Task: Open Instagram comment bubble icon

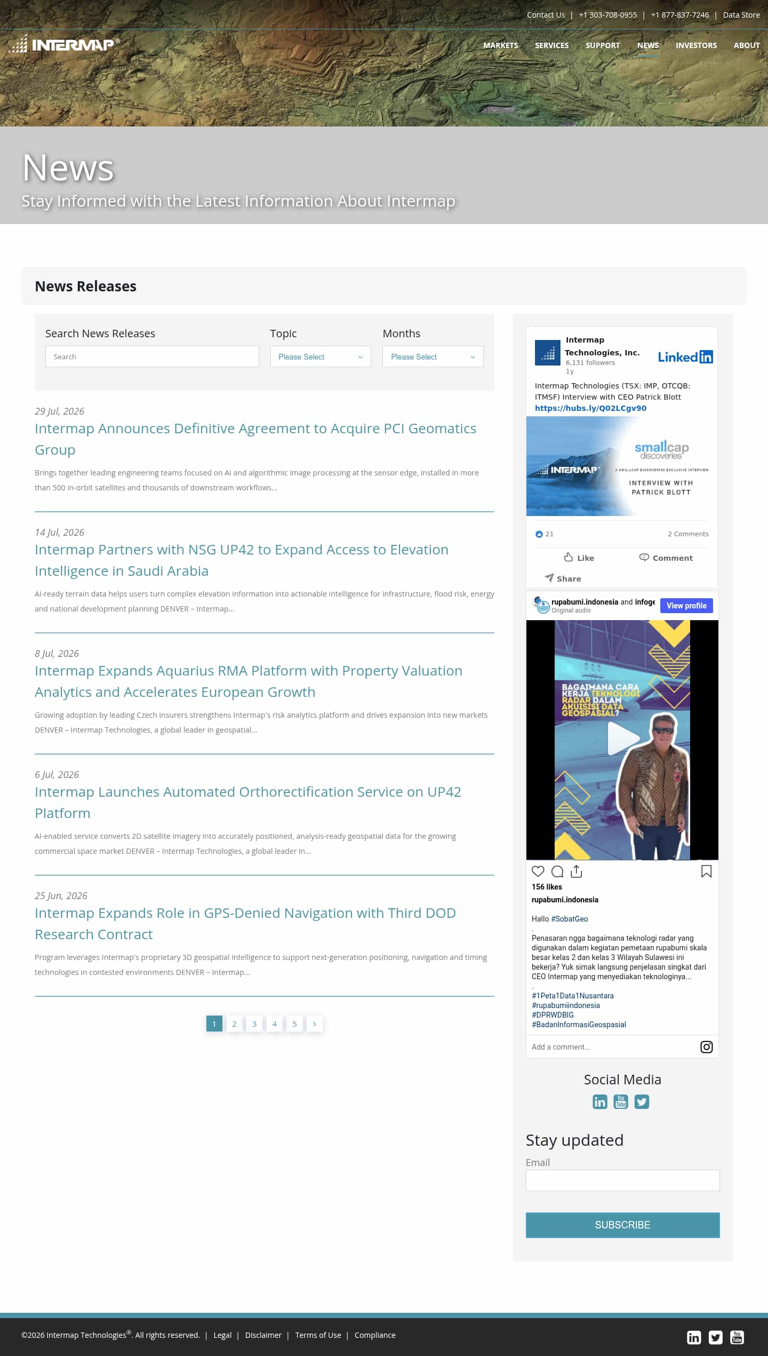Action: [557, 871]
